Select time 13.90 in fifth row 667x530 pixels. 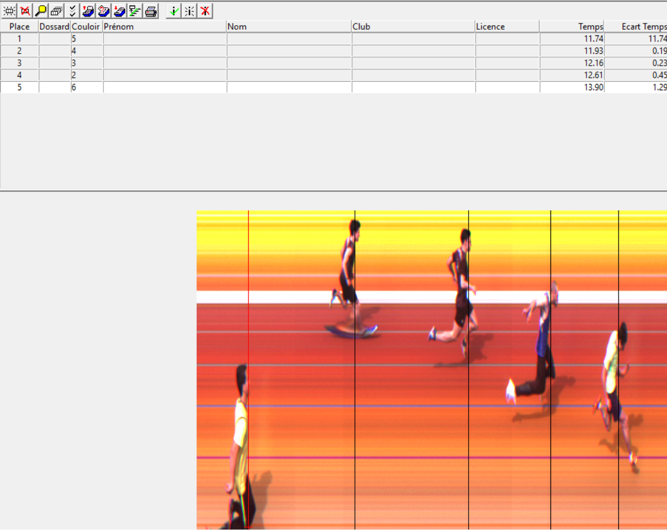572,87
